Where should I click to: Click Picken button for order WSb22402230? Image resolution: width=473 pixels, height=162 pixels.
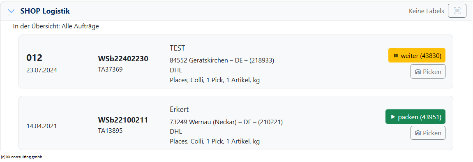[428, 72]
